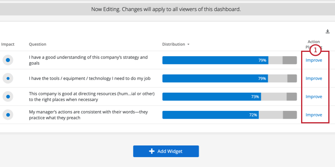This screenshot has height=167, width=335.
Task: Click the Question column header
Action: [37, 44]
